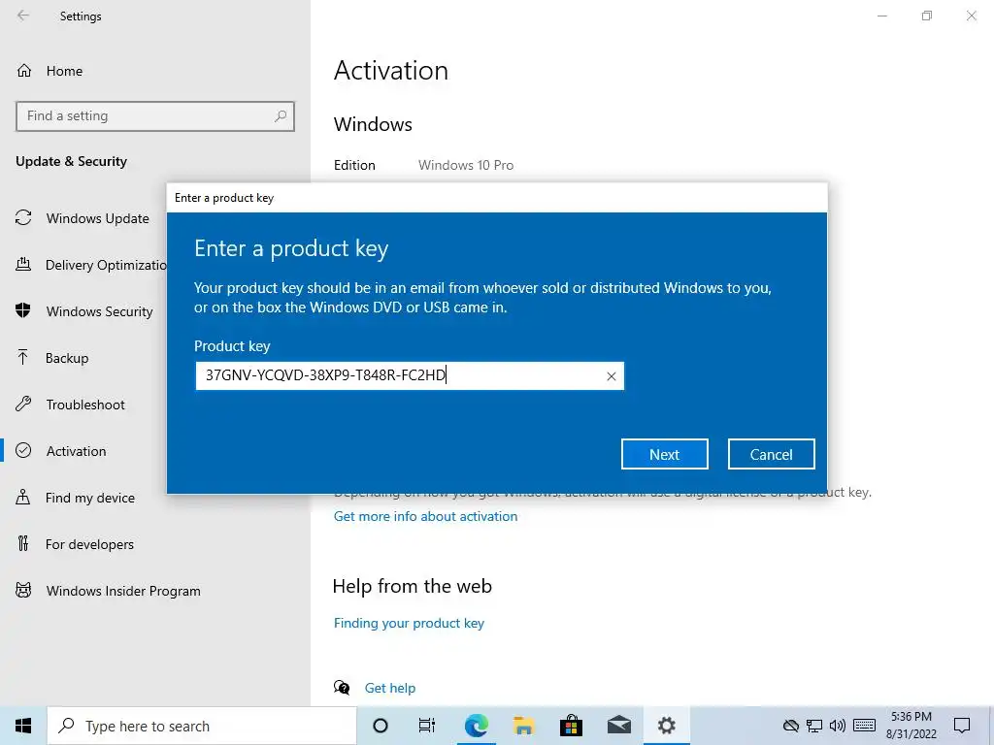
Task: Open Cortana from the taskbar
Action: [x=381, y=726]
